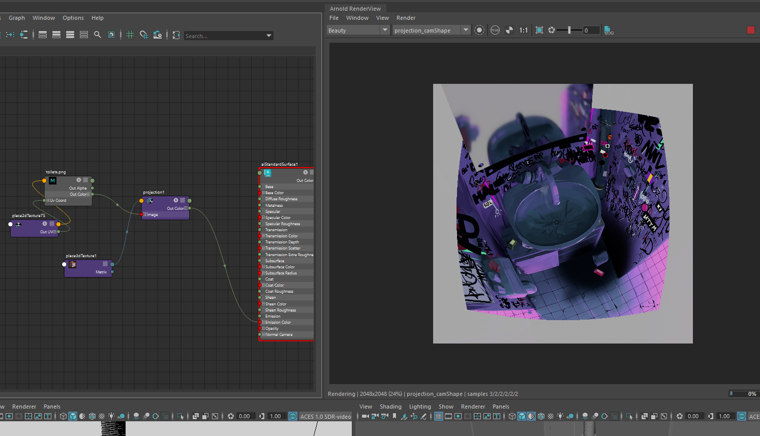Set Arnold RenderView zoom to 1:1
The height and width of the screenshot is (436, 760).
point(524,30)
